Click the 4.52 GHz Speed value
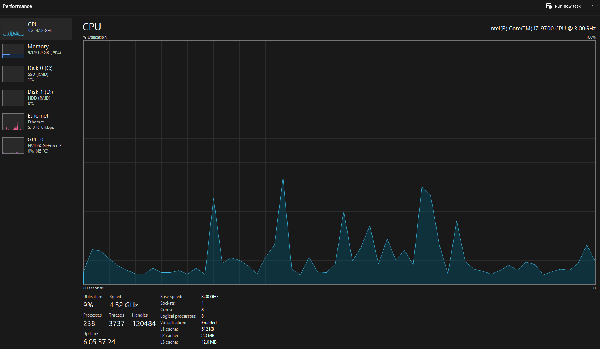Image resolution: width=600 pixels, height=349 pixels. (124, 305)
